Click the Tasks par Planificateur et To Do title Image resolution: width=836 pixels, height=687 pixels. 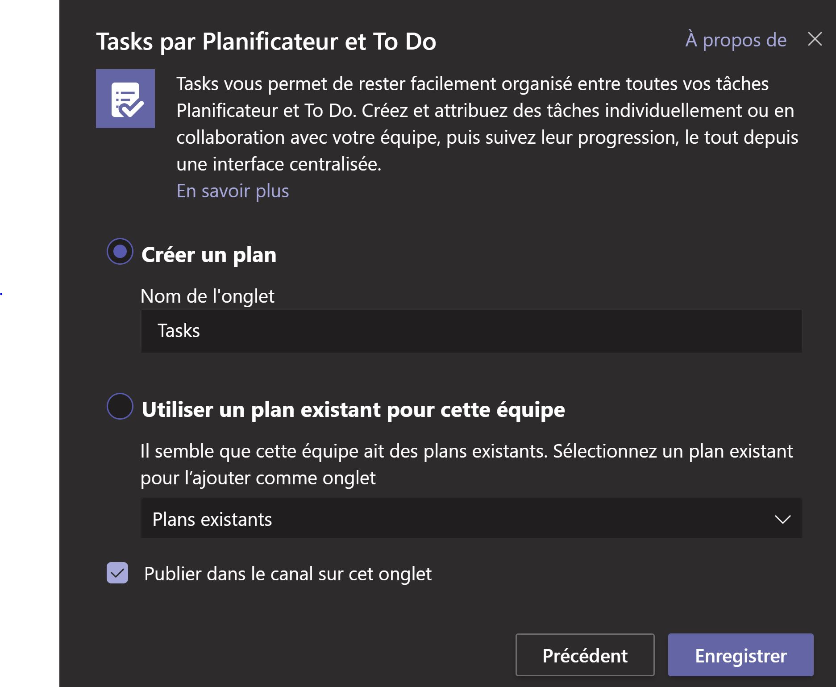(x=266, y=42)
